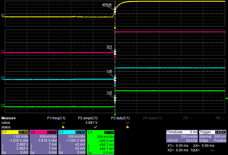Click the yellow trigger-time marker below C1 grid
Screen dimensions: 228x155
pos(115,27)
